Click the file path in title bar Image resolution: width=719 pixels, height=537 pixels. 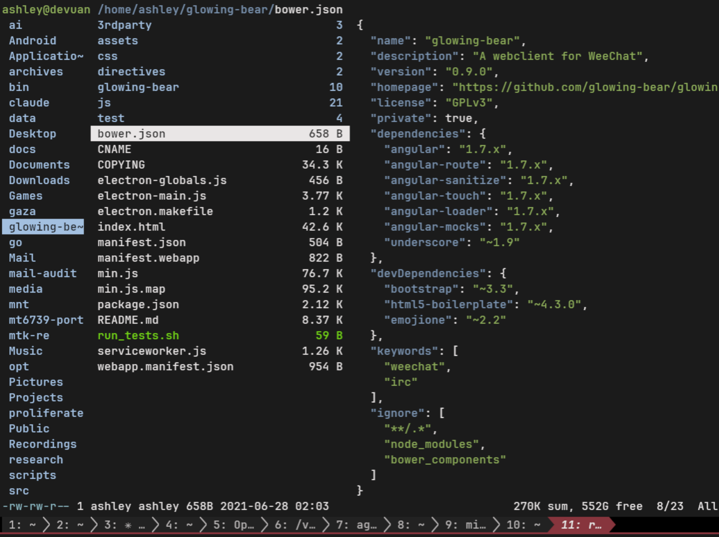[220, 10]
